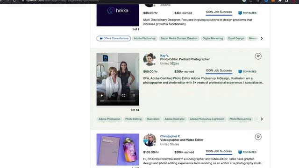This screenshot has height=168, width=299.
Task: Click the Offers Consultations badge
Action: pyautogui.click(x=114, y=38)
